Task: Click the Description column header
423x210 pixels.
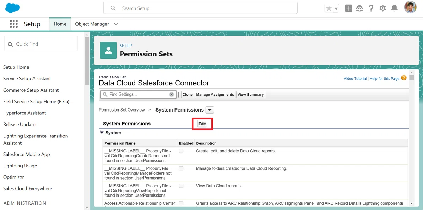Action: [x=206, y=143]
